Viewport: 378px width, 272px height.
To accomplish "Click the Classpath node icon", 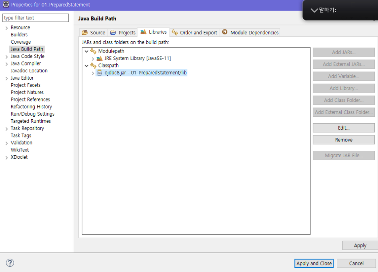I will click(93, 65).
